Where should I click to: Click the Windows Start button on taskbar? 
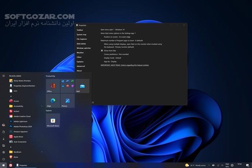point(4,165)
